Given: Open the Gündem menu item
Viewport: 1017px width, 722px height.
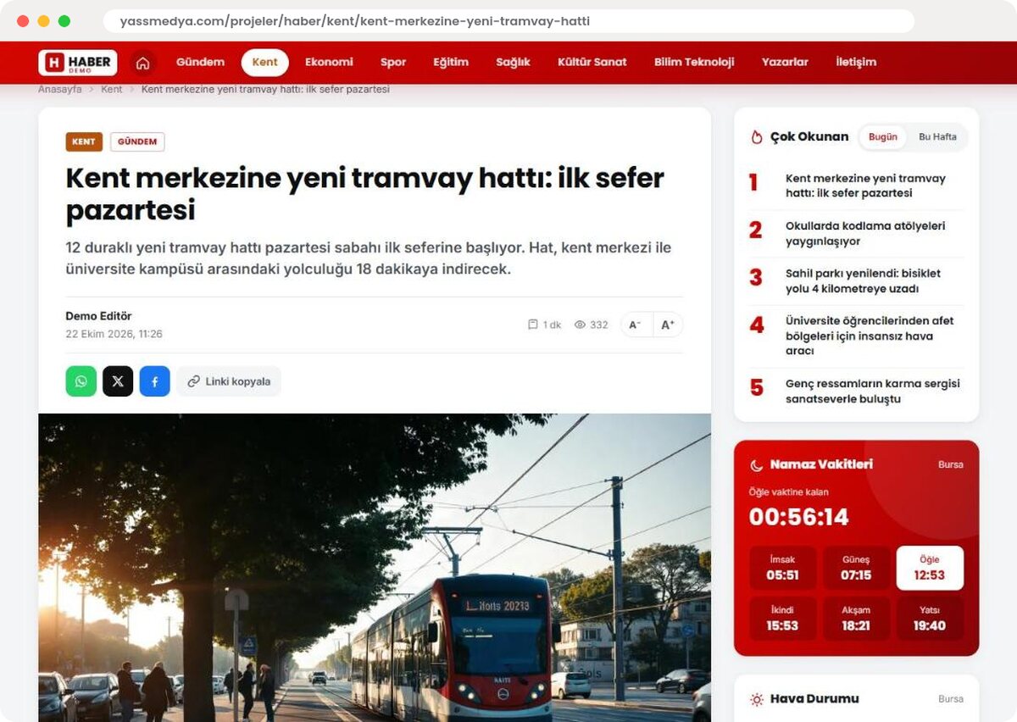Looking at the screenshot, I should (x=201, y=63).
